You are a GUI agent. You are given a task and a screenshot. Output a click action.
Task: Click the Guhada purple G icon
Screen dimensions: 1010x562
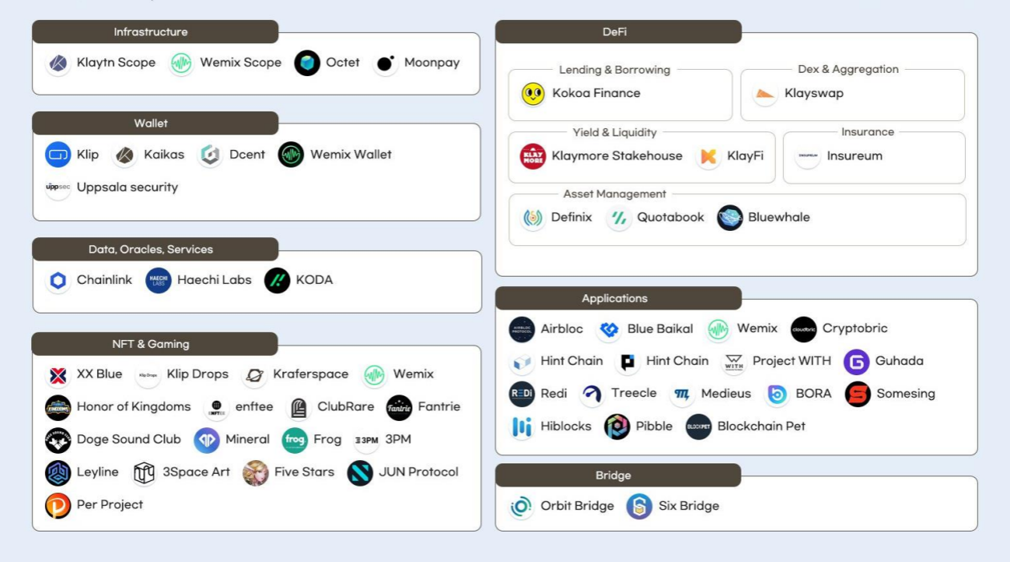(856, 362)
